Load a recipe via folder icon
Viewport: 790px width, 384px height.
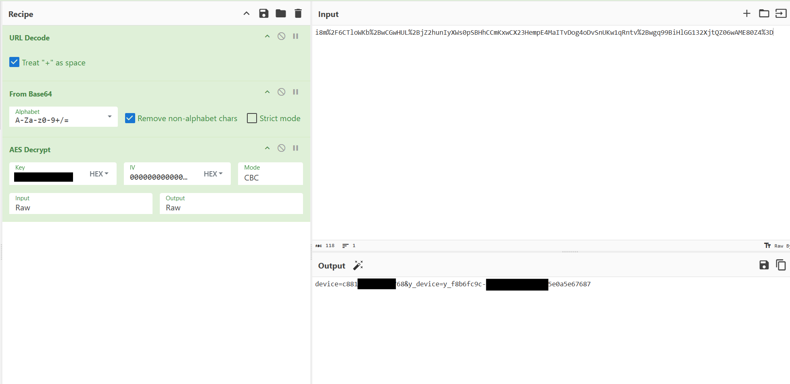pos(281,13)
